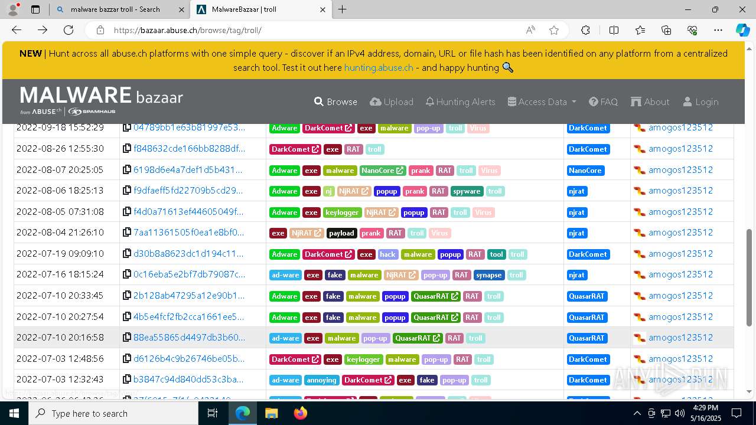756x425 pixels.
Task: Open Windows Start menu
Action: (14, 413)
